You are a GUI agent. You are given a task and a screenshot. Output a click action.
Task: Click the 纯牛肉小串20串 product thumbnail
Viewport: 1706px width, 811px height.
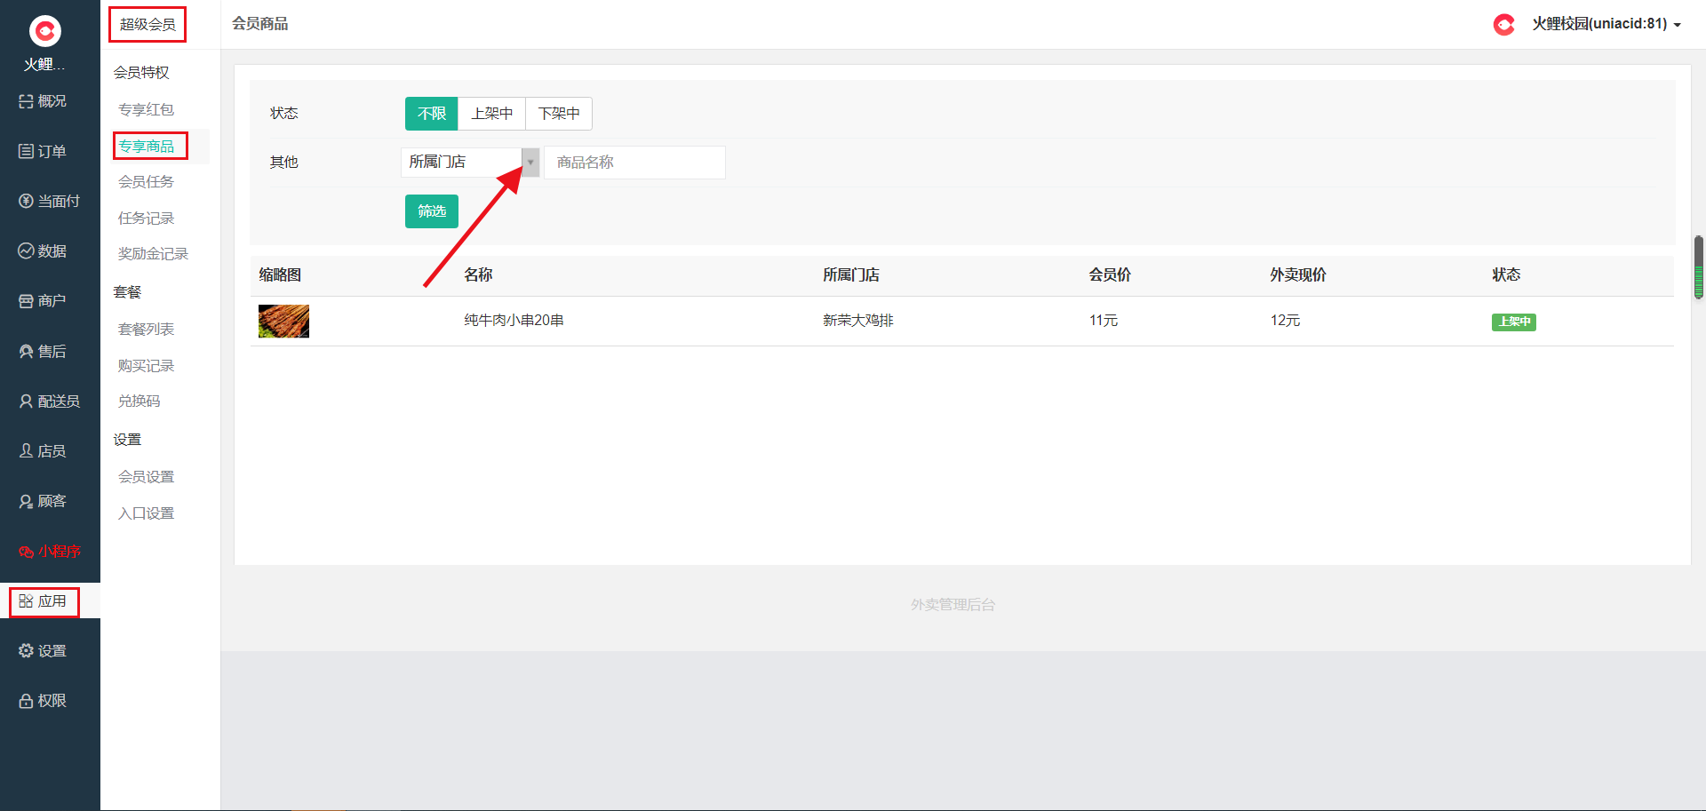[283, 321]
